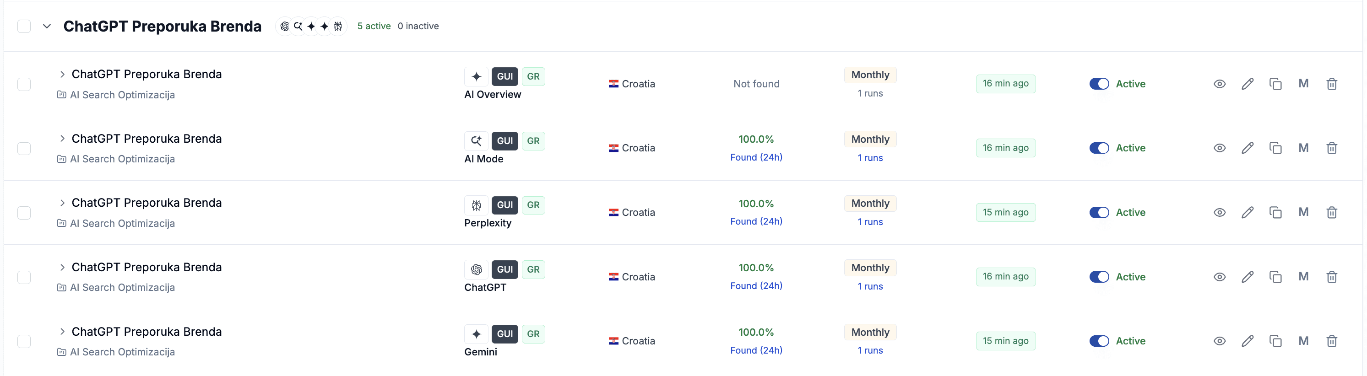Viewport: 1367px width, 376px height.
Task: Copy the AI Mode row with duplicate icon
Action: click(1275, 148)
